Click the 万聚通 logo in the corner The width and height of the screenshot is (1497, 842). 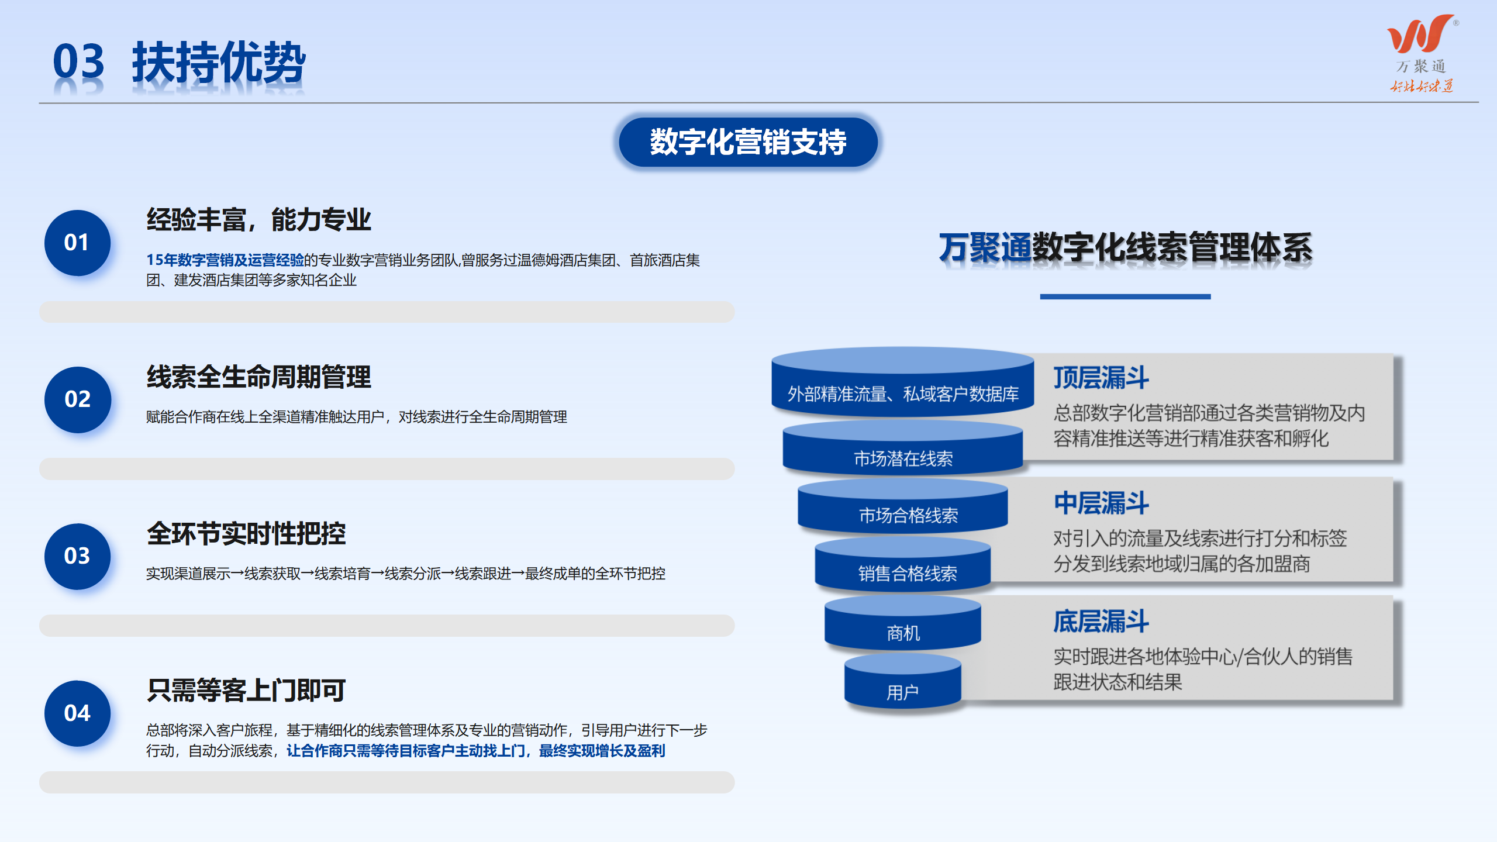[1422, 53]
